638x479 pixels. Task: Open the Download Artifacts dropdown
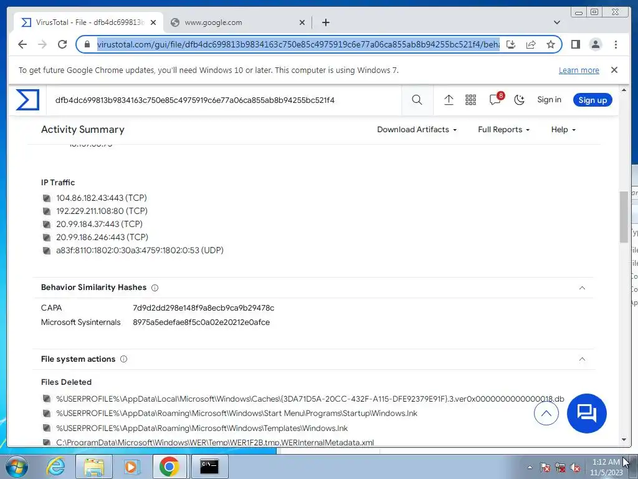417,130
